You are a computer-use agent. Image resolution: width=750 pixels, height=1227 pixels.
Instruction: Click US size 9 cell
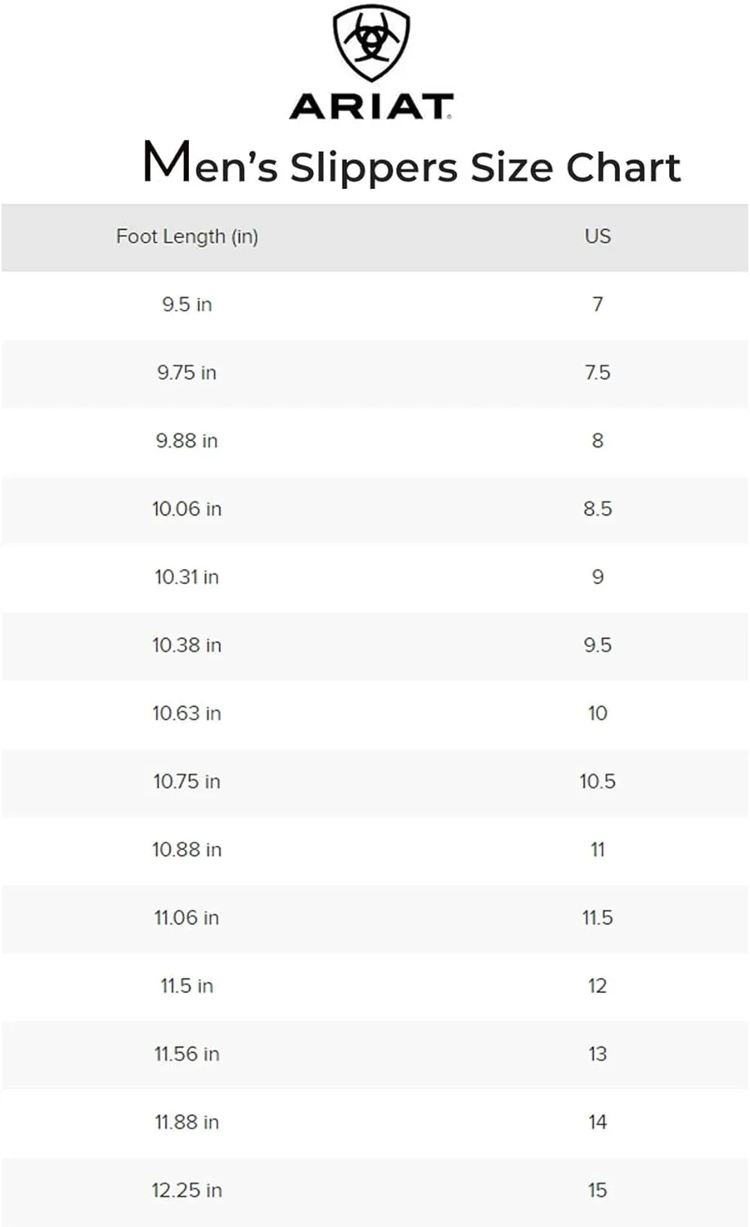tap(598, 577)
